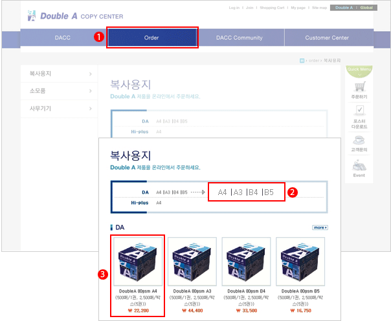The width and height of the screenshot is (391, 321).
Task: Expand the 소모품 sidebar chevron
Action: click(90, 91)
